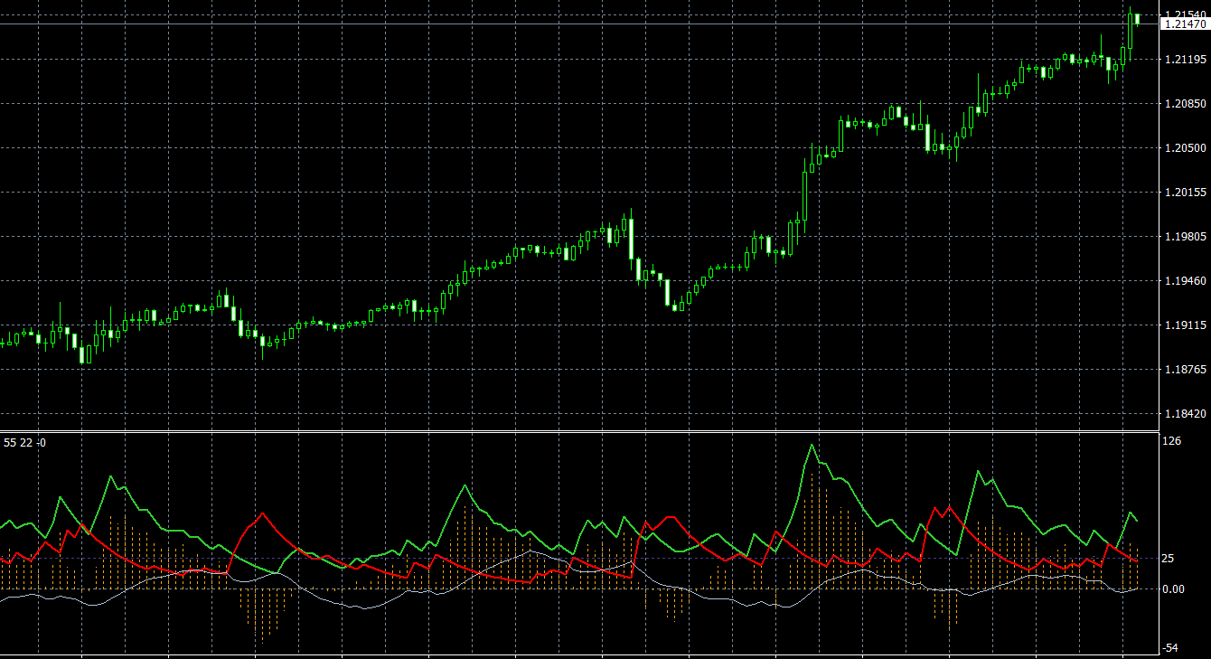
Task: Click the current price label 1.21470
Action: (x=1185, y=24)
